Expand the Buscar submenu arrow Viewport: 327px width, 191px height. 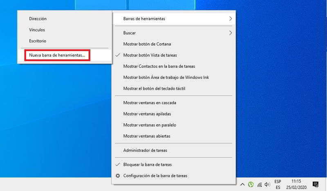click(x=231, y=33)
